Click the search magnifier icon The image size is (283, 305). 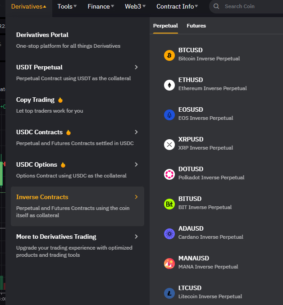pos(216,6)
